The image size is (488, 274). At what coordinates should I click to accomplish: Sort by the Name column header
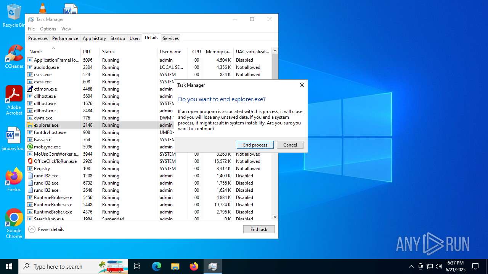(x=53, y=51)
